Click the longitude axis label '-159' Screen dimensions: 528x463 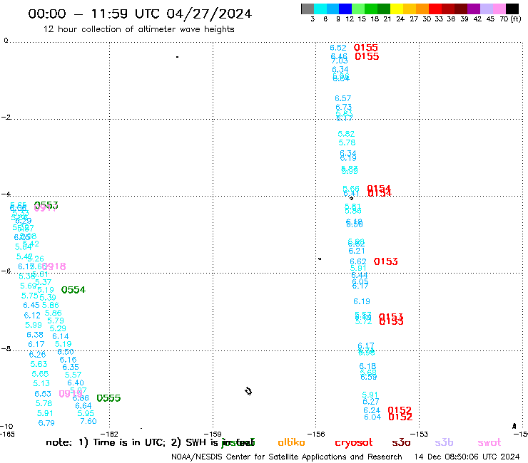(213, 434)
